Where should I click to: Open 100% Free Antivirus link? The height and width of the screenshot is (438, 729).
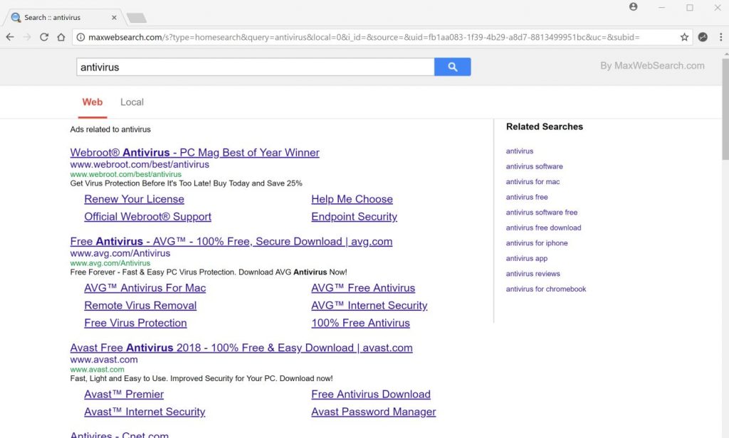coord(360,323)
